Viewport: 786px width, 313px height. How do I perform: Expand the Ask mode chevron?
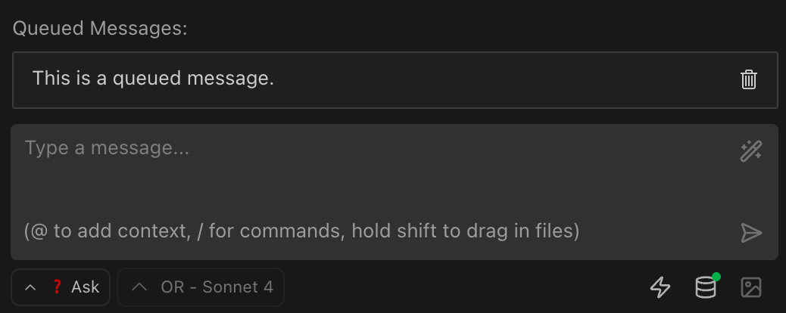30,287
